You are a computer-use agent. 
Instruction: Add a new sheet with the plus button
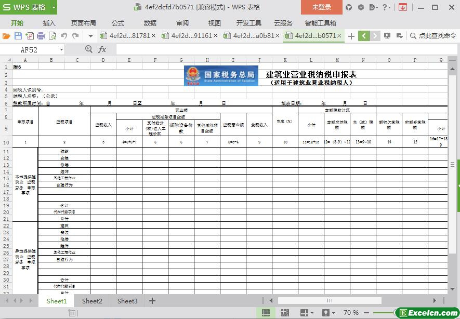152,301
